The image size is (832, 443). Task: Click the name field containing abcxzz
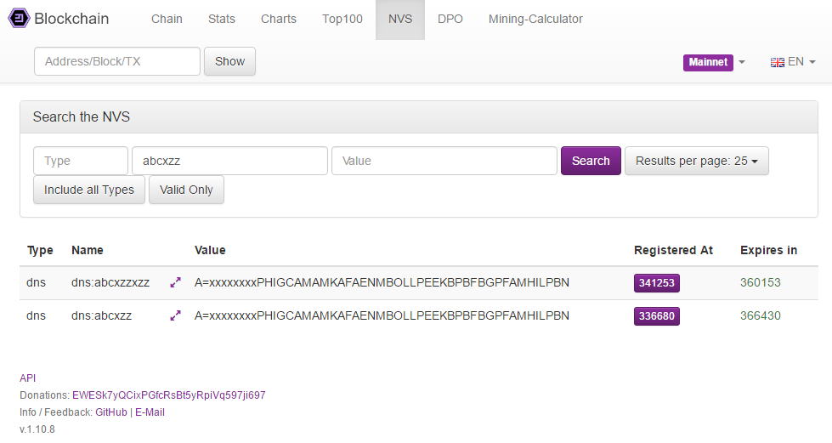click(x=229, y=161)
